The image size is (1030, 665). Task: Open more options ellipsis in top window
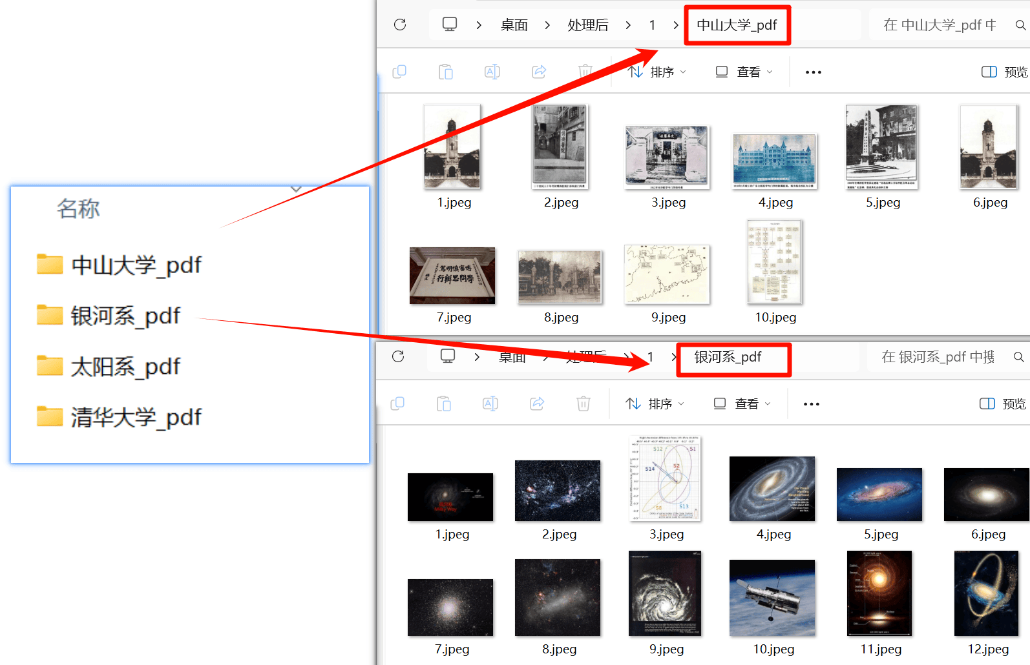point(814,72)
